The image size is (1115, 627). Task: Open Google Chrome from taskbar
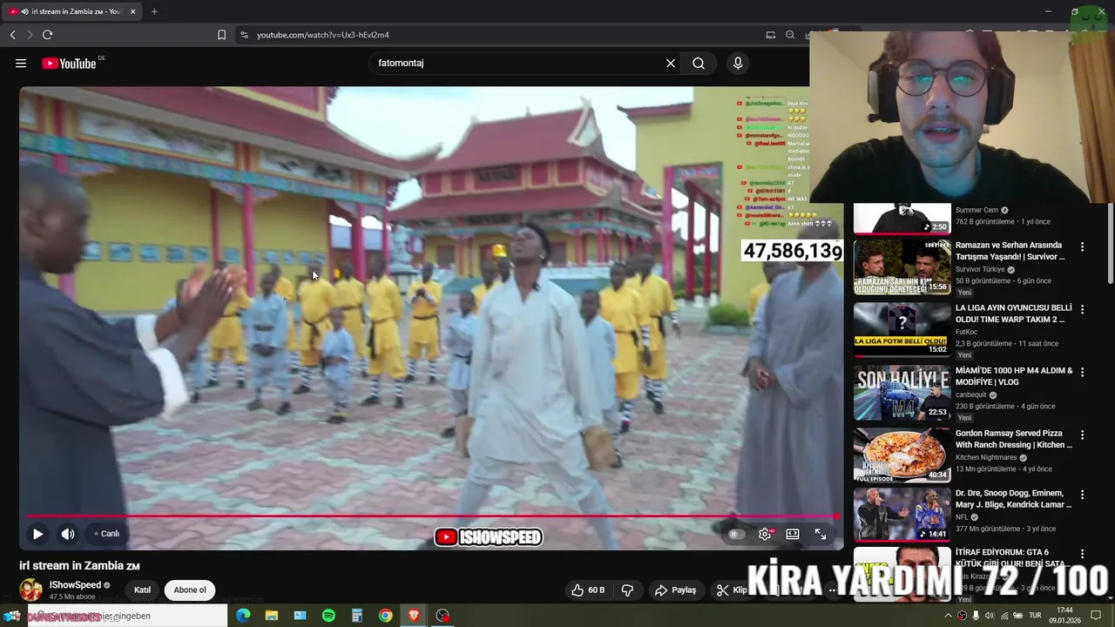385,616
